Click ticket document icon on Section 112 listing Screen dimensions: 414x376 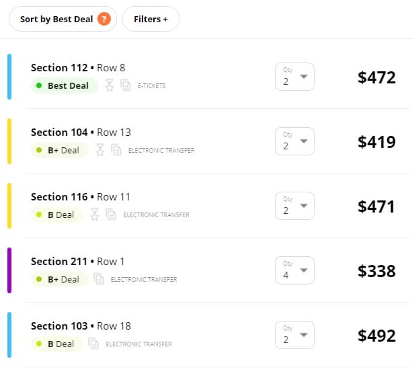(126, 85)
